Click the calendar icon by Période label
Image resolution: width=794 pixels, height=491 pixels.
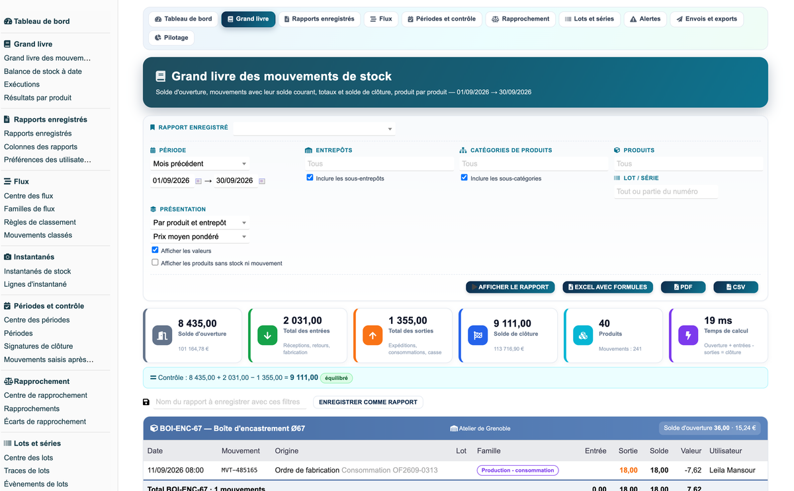(153, 150)
